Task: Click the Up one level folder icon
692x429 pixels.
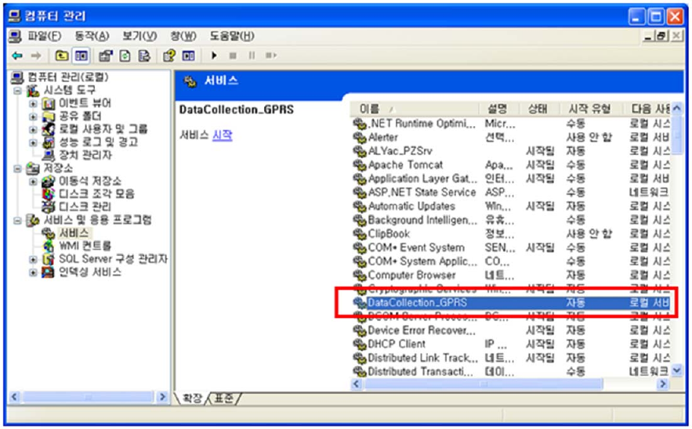Action: coord(62,56)
